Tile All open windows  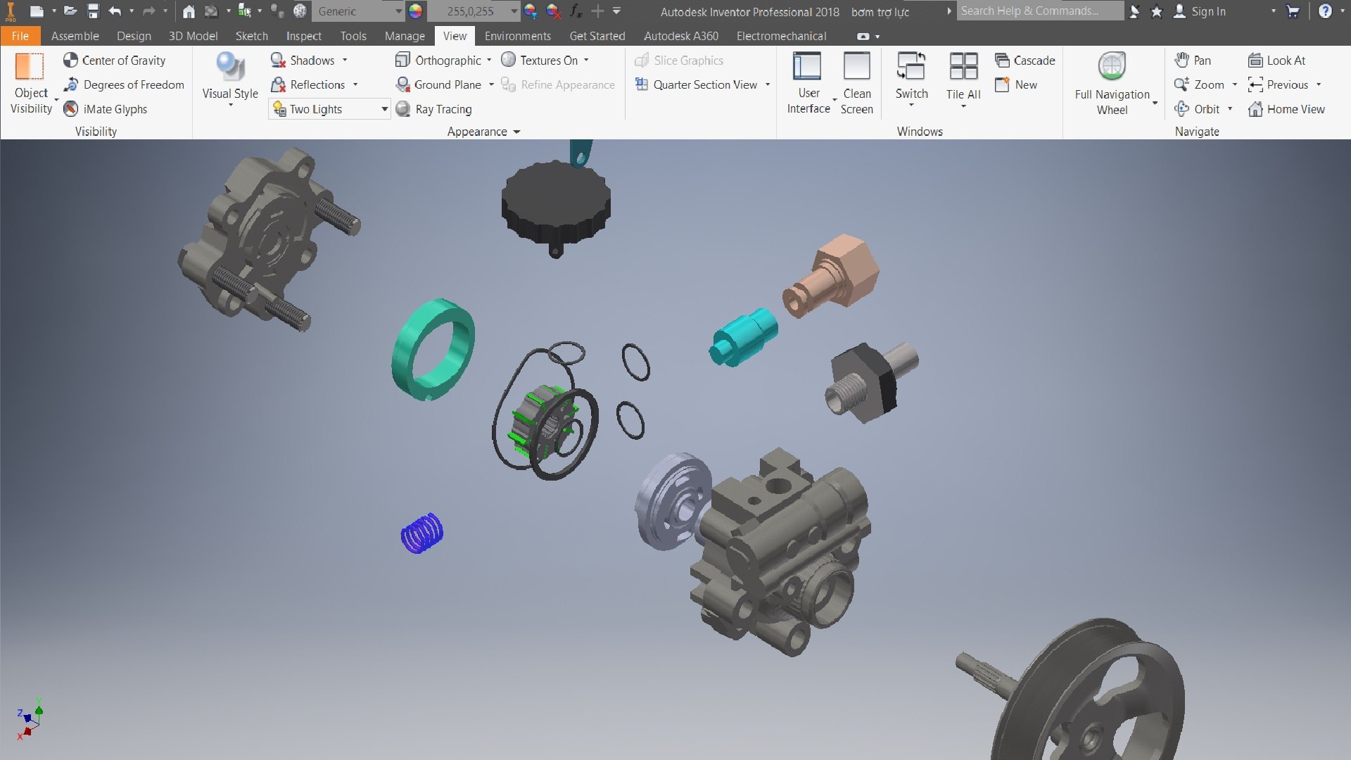click(963, 79)
